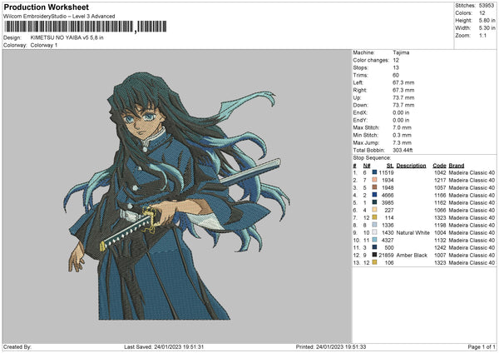Click the 'EndX:' label
Screen dimensions: 499x353
click(x=360, y=112)
